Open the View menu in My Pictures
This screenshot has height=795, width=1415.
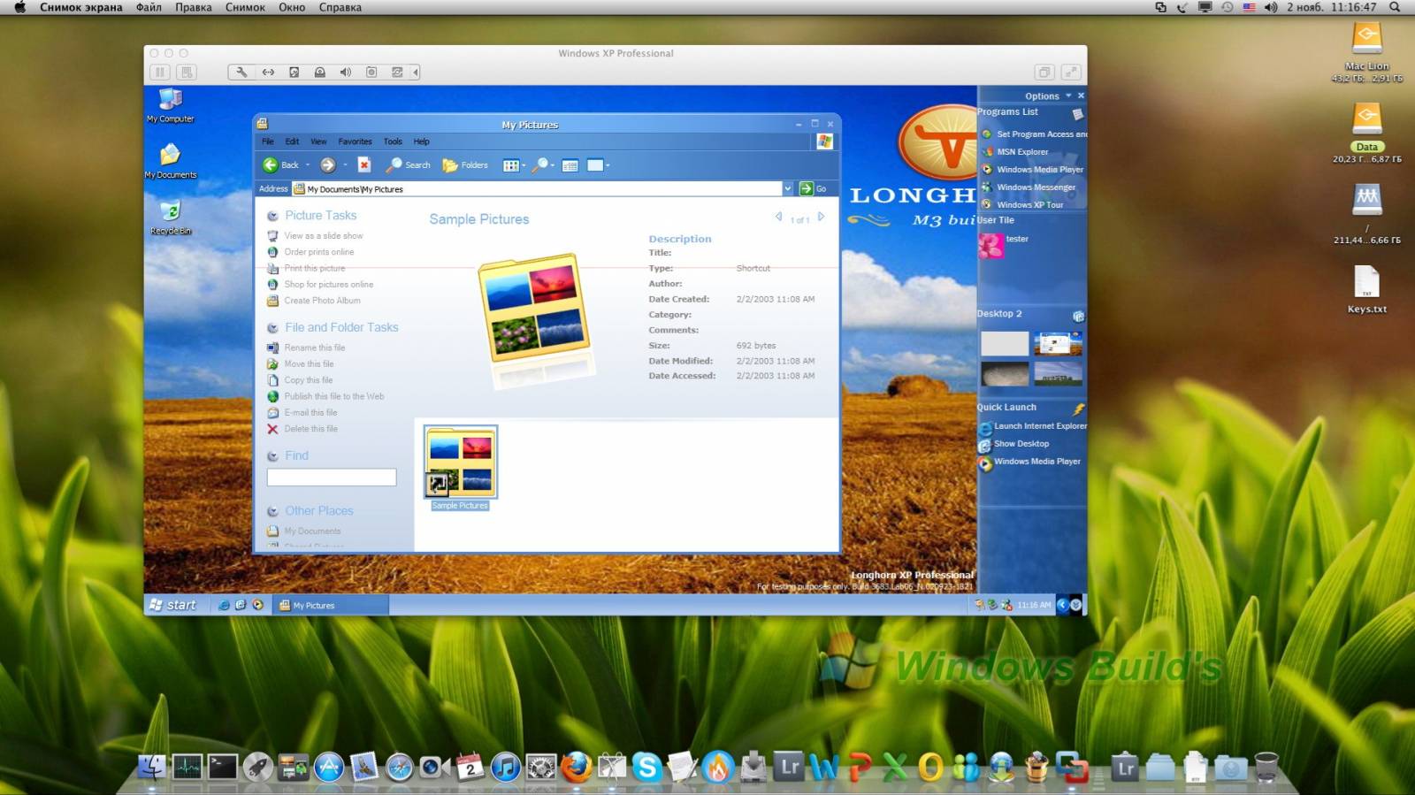318,141
